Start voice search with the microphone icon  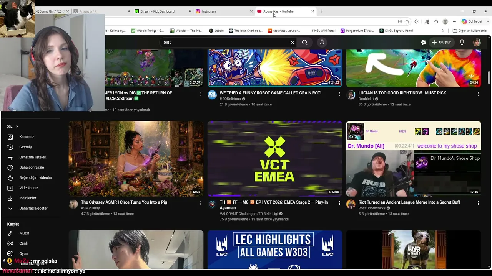322,43
